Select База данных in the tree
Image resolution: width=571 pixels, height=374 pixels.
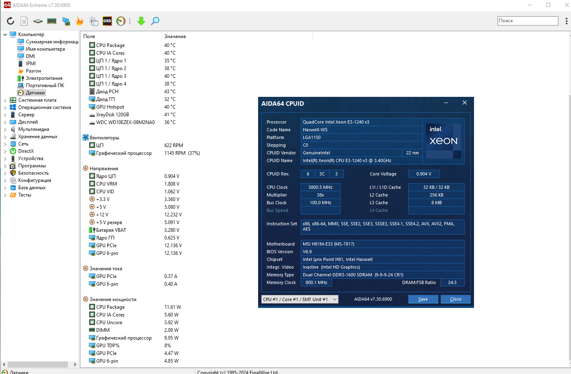[x=32, y=188]
